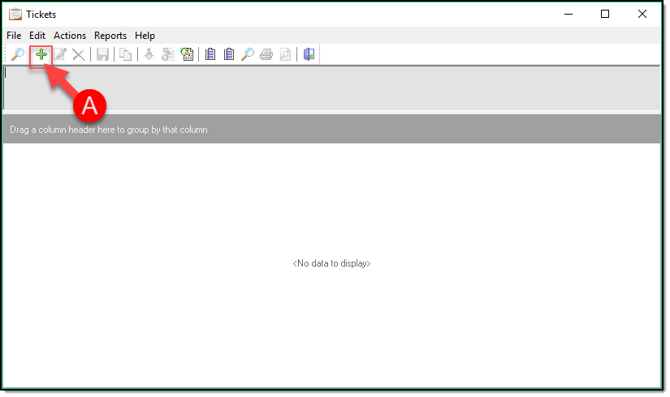This screenshot has width=670, height=397.
Task: Click the magnifier icon beside the printer
Action: (248, 54)
